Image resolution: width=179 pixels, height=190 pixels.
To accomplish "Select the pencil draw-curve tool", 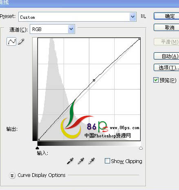I will (x=21, y=41).
